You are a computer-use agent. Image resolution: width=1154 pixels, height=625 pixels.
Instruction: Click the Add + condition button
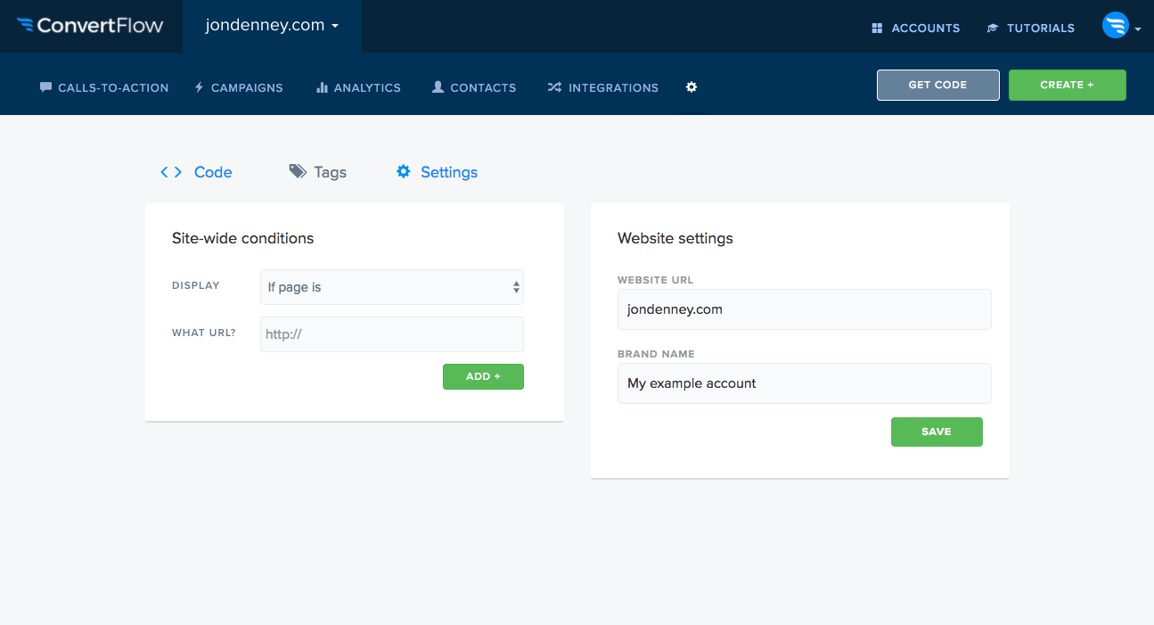tap(483, 376)
